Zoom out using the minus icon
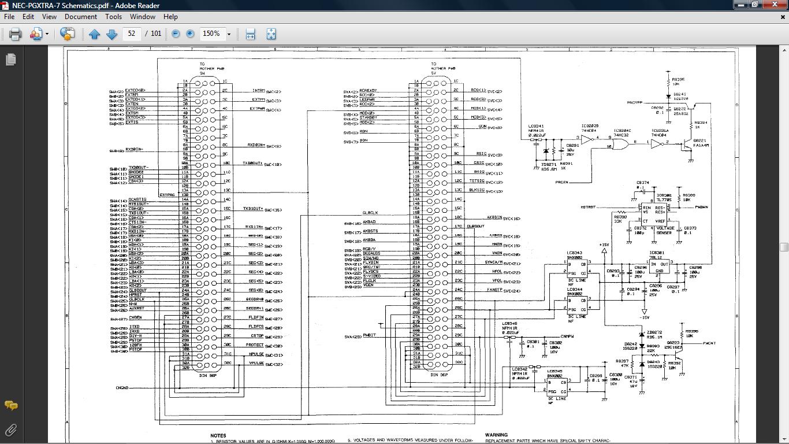Image resolution: width=789 pixels, height=444 pixels. pyautogui.click(x=176, y=34)
